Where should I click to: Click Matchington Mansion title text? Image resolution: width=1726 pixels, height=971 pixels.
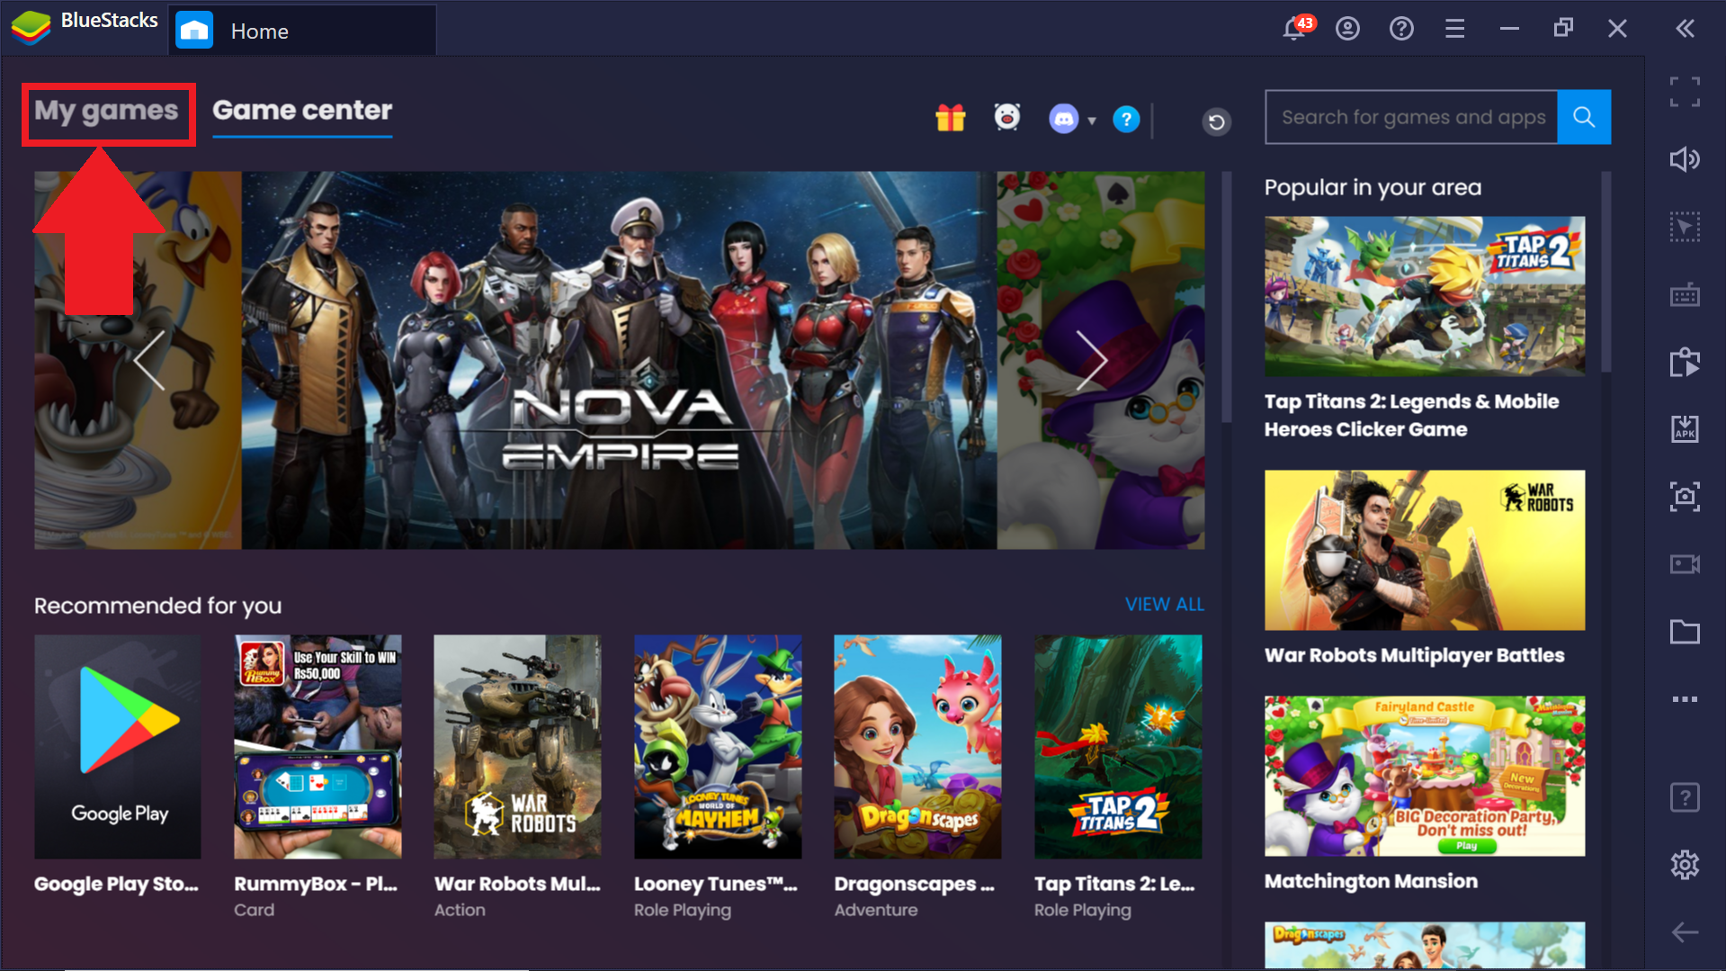[1371, 881]
